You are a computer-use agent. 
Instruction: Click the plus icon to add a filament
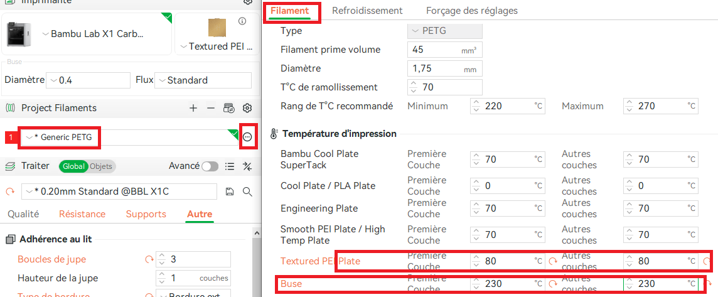(193, 108)
